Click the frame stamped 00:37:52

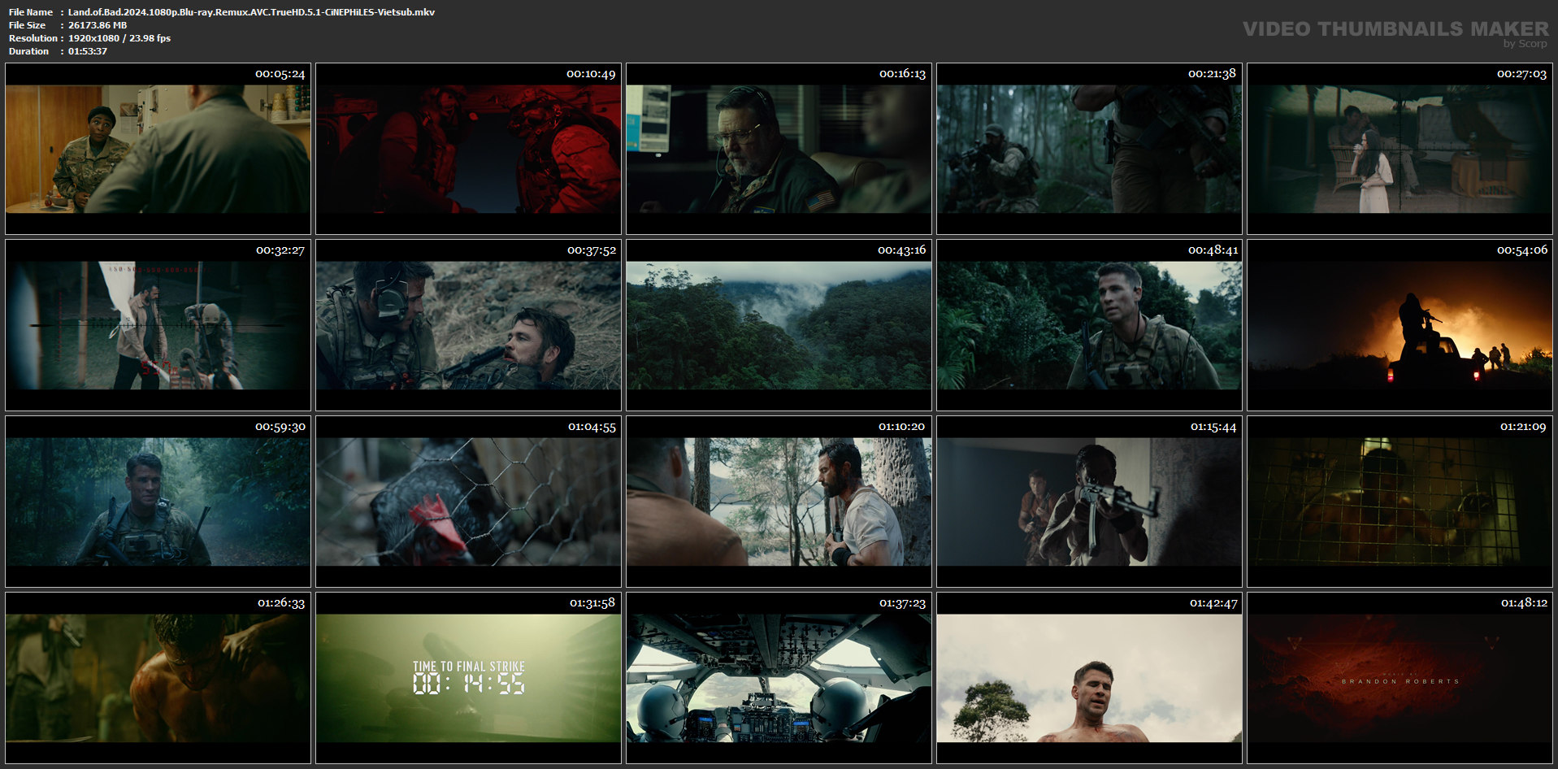click(x=468, y=325)
